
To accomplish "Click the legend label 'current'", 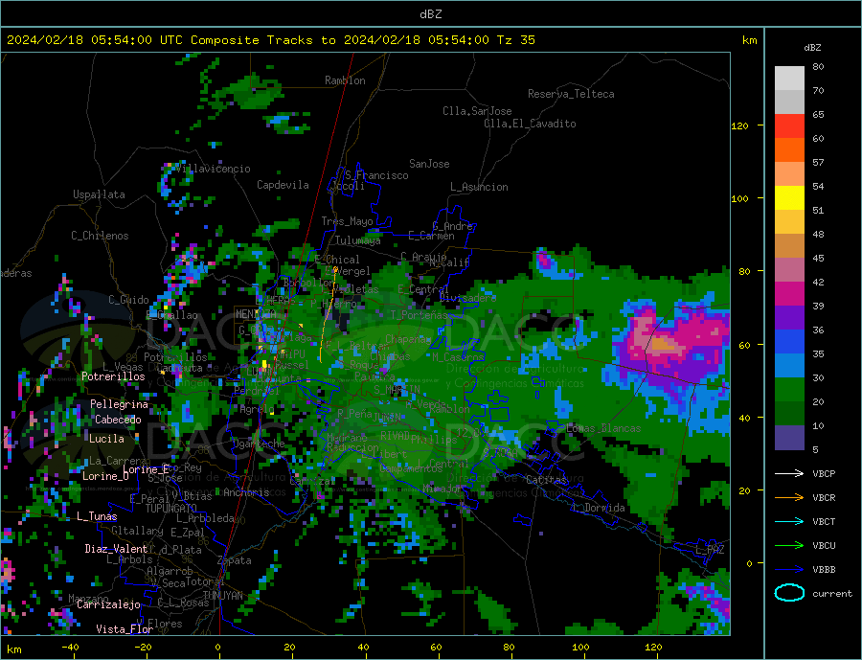I will (x=832, y=594).
